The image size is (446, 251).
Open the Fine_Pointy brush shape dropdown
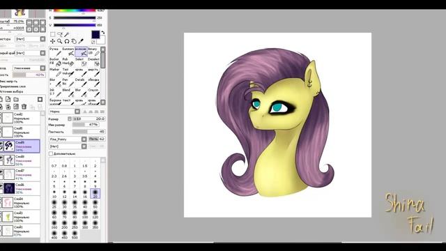[68, 139]
